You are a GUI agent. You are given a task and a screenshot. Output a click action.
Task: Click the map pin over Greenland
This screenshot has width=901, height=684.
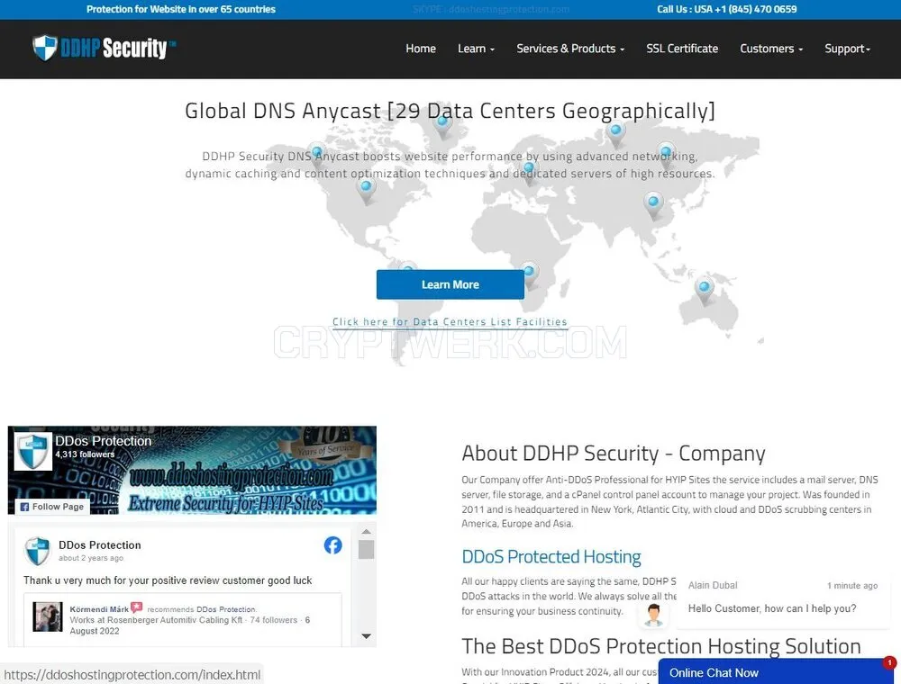441,124
